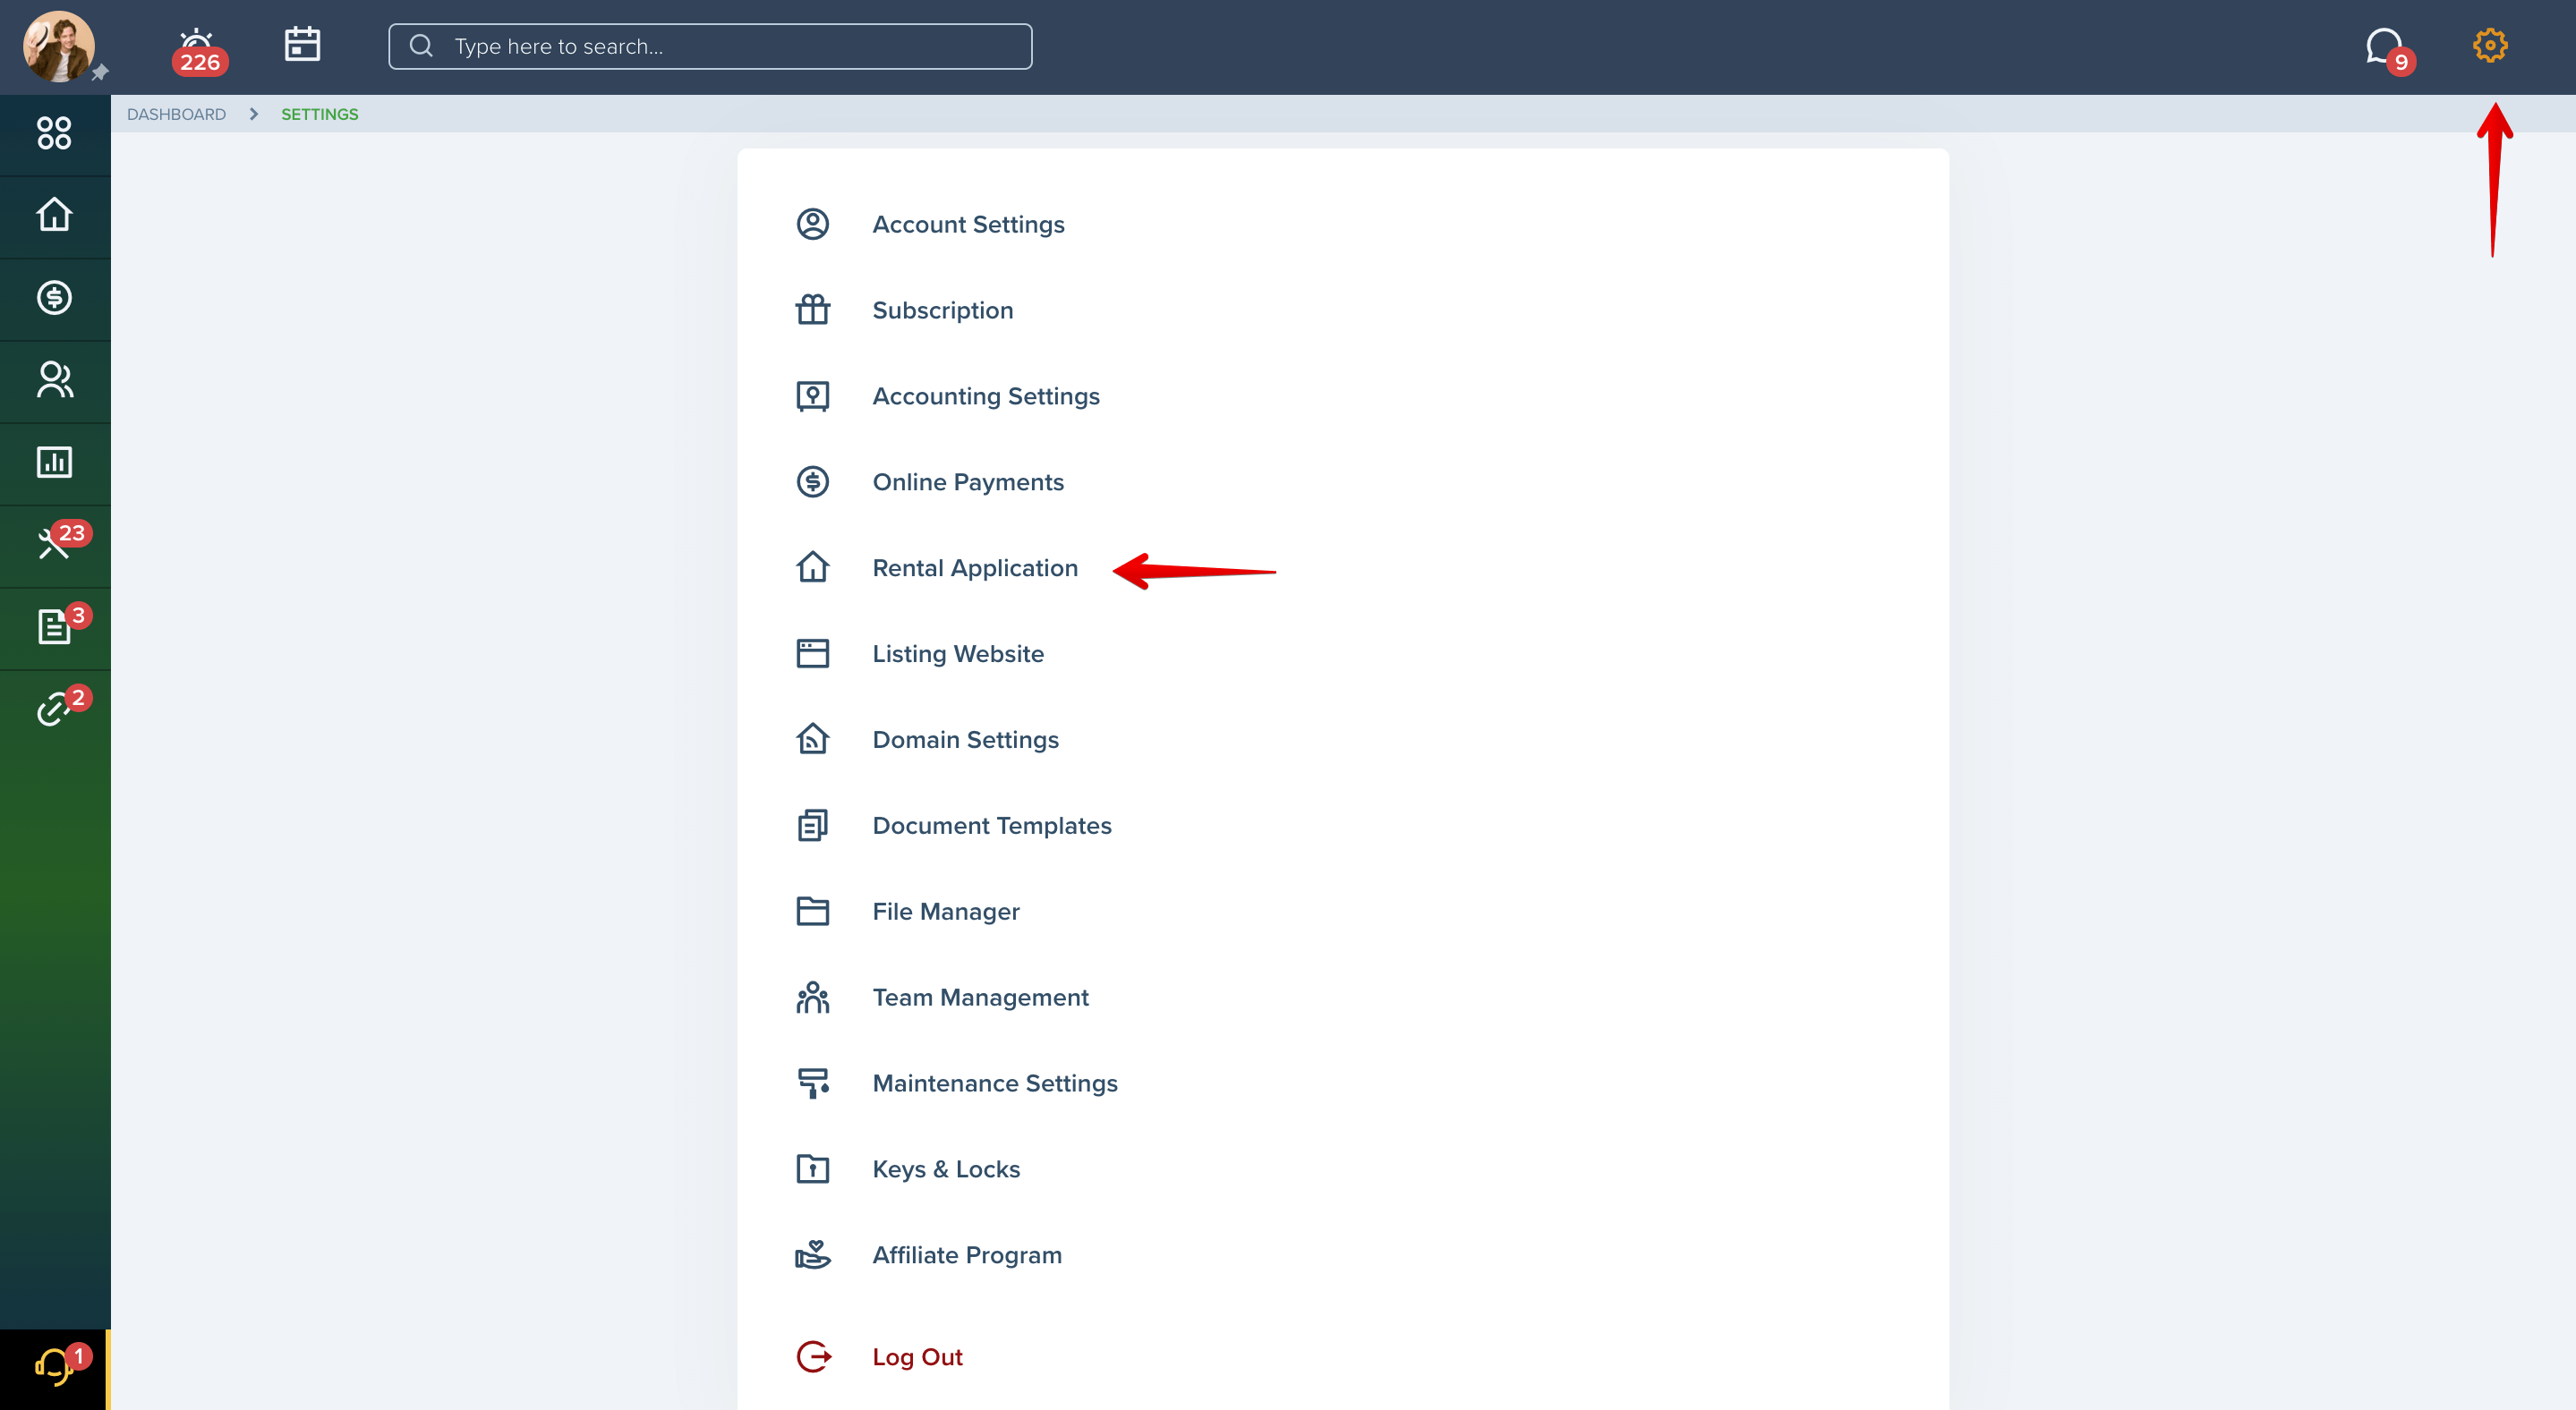Image resolution: width=2576 pixels, height=1410 pixels.
Task: Open Subscription settings
Action: pyautogui.click(x=942, y=310)
